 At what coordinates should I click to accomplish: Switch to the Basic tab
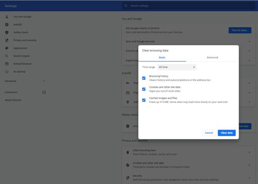click(162, 58)
